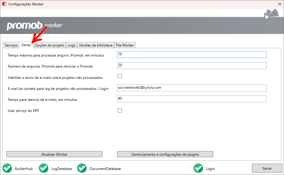Select the Logs tab
284x175 pixels.
[71, 45]
